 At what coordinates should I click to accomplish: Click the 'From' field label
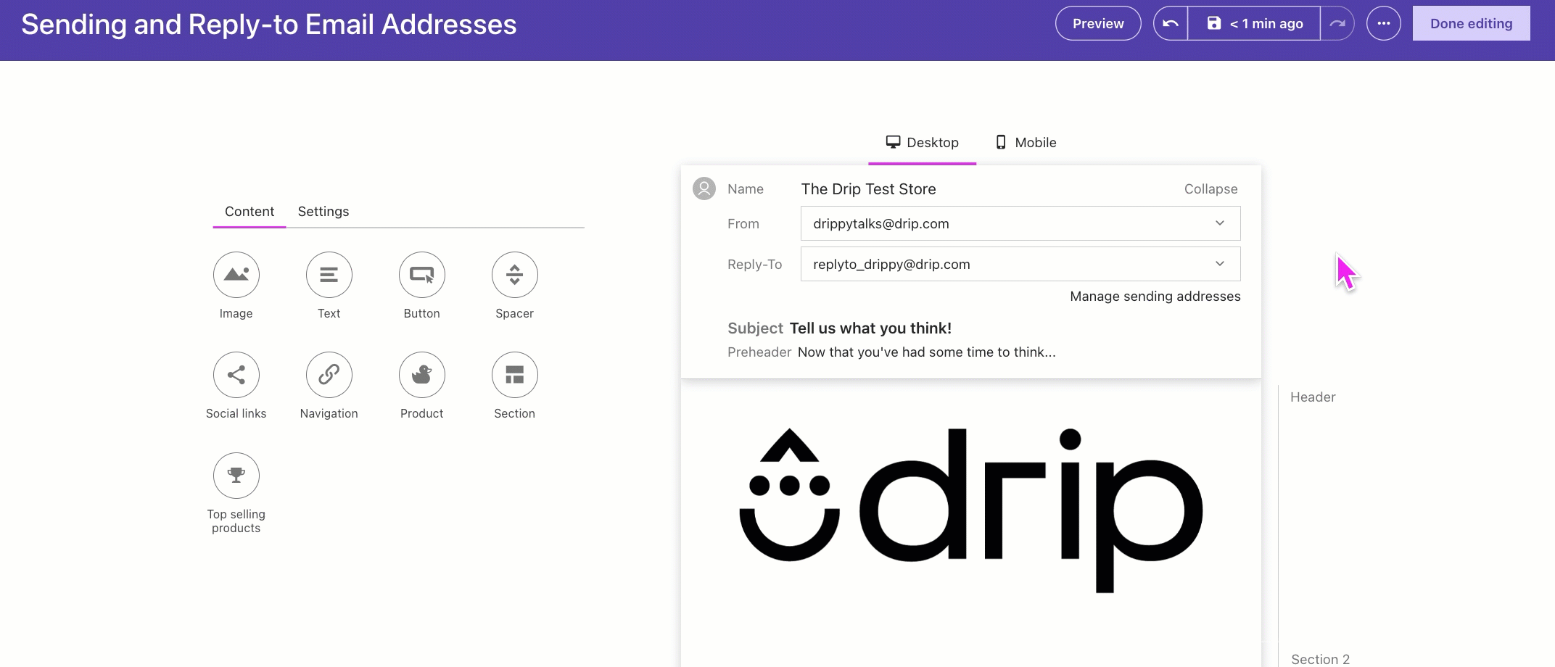click(x=743, y=223)
